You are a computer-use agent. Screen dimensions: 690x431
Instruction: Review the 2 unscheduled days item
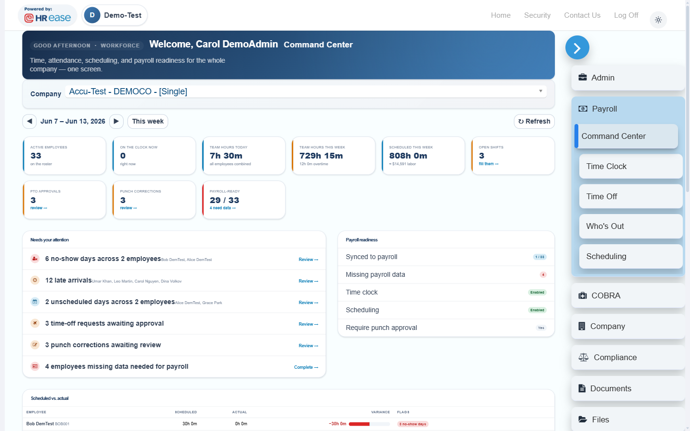pyautogui.click(x=308, y=303)
